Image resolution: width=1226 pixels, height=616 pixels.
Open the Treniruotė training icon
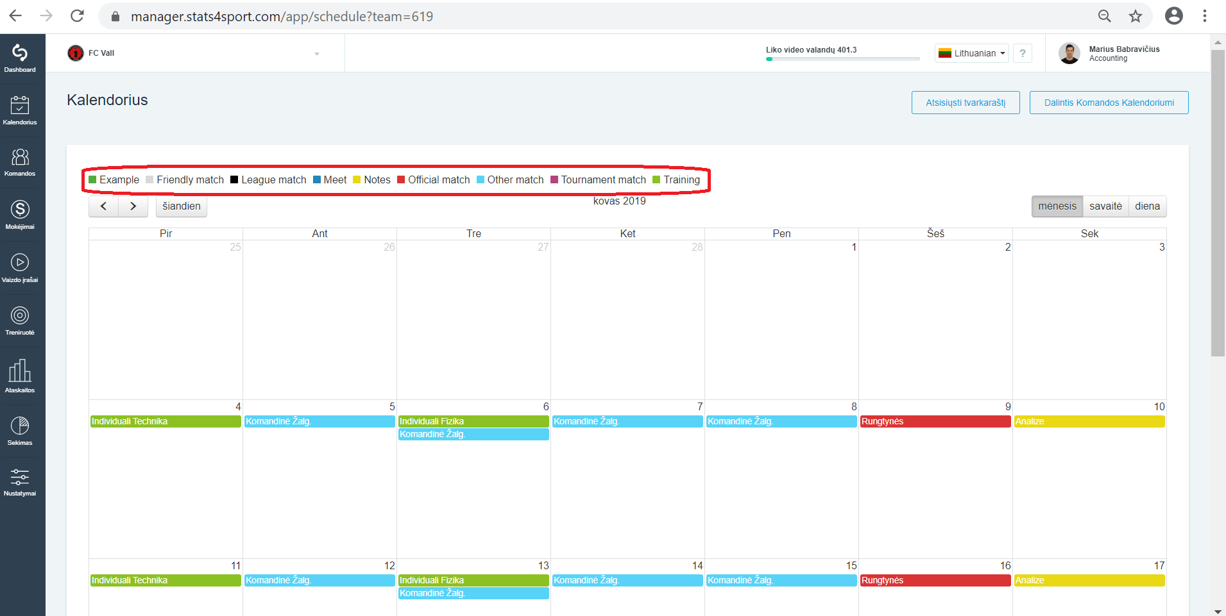pos(20,320)
